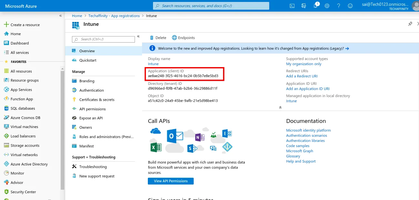Image resolution: width=419 pixels, height=200 pixels.
Task: Open the Intune managed application link
Action: click(291, 101)
